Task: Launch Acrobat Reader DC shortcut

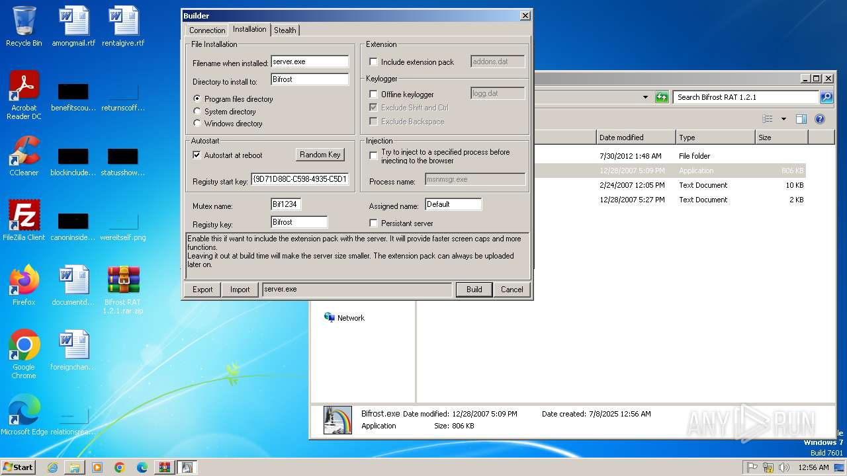Action: click(24, 95)
